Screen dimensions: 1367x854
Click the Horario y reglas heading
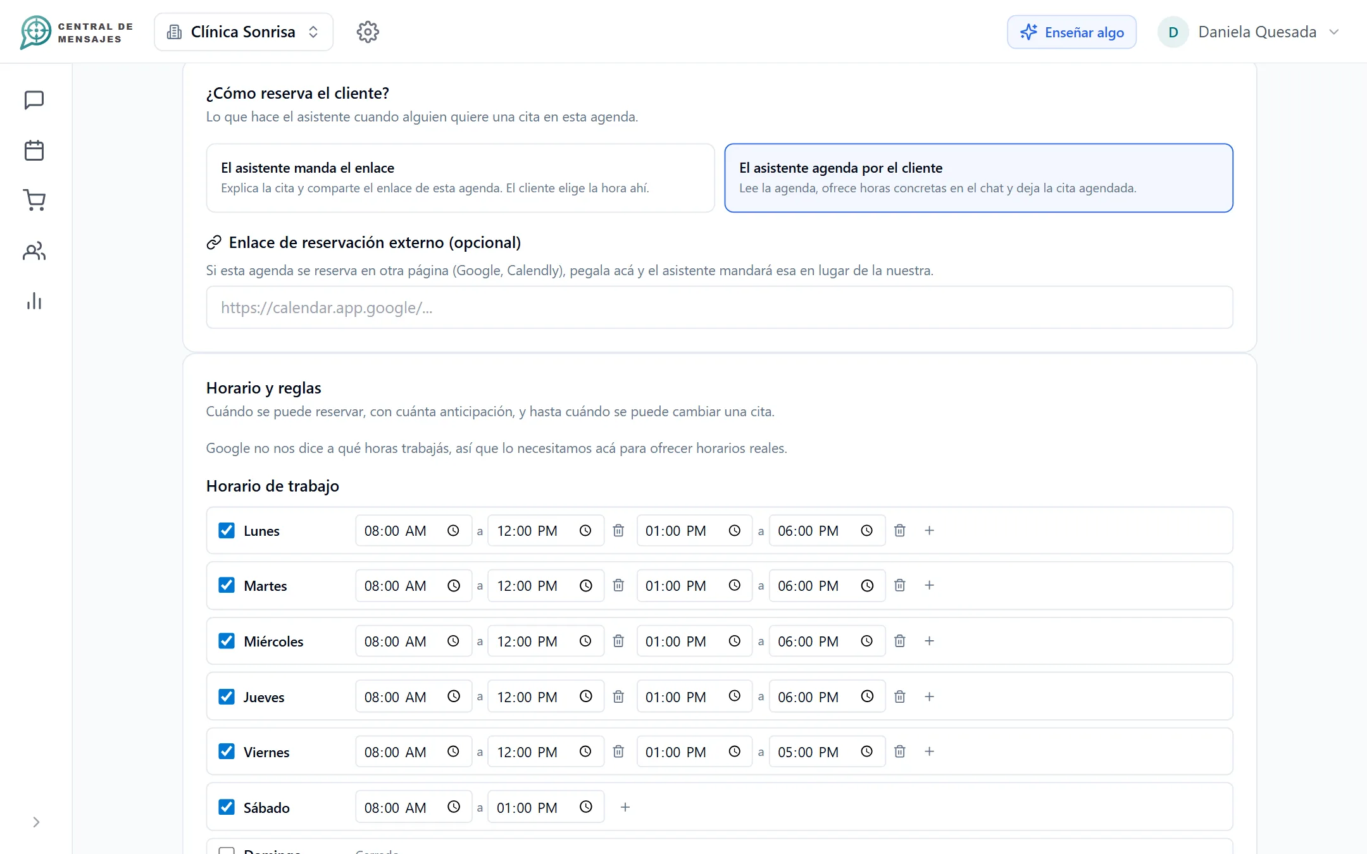pyautogui.click(x=263, y=388)
